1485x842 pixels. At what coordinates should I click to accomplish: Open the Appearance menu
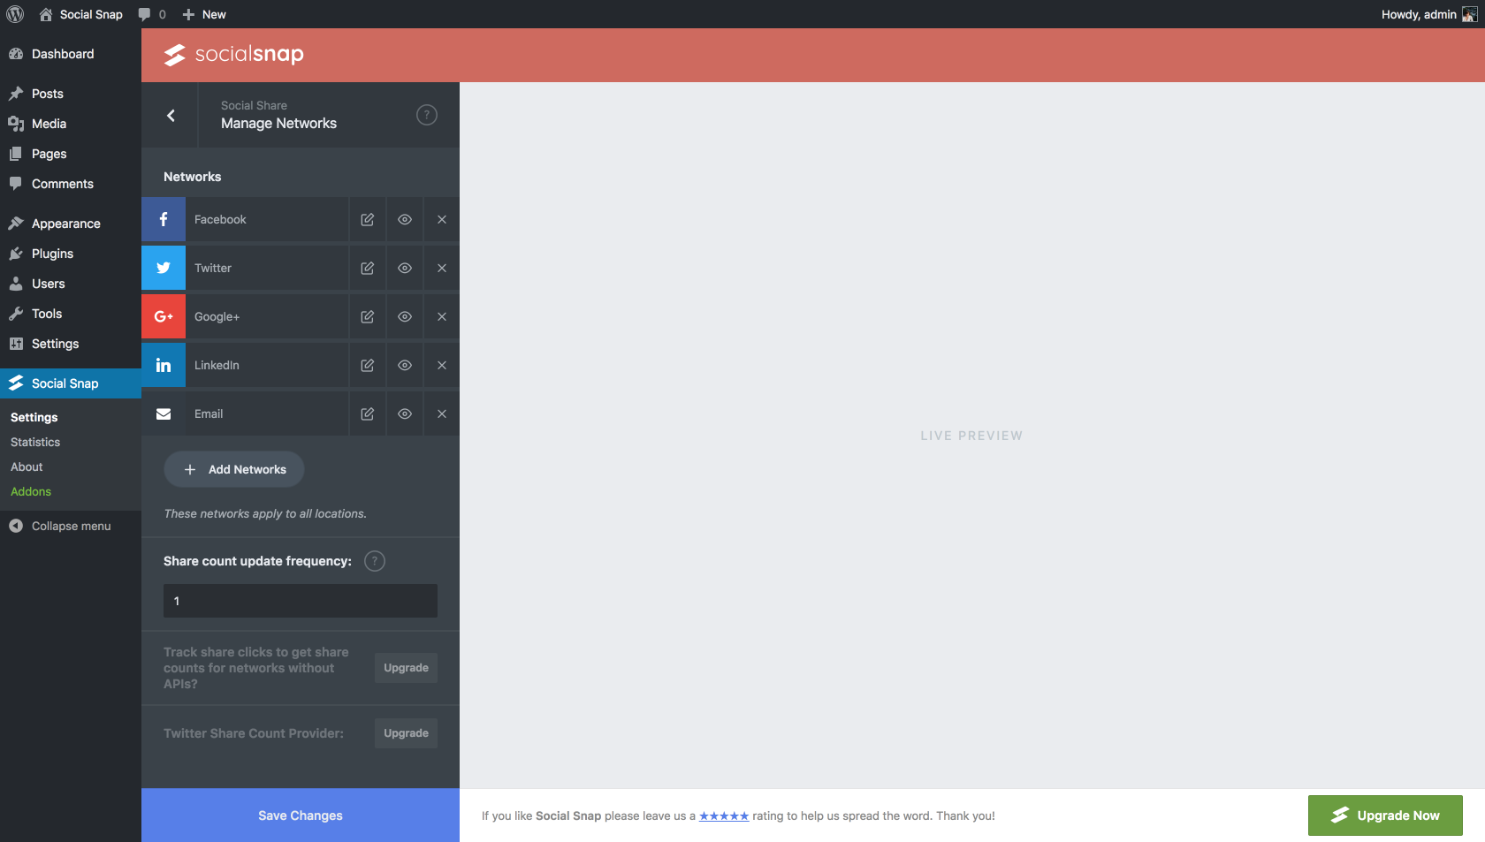point(71,224)
